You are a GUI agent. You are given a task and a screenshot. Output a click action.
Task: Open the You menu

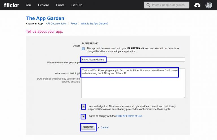(28, 5)
